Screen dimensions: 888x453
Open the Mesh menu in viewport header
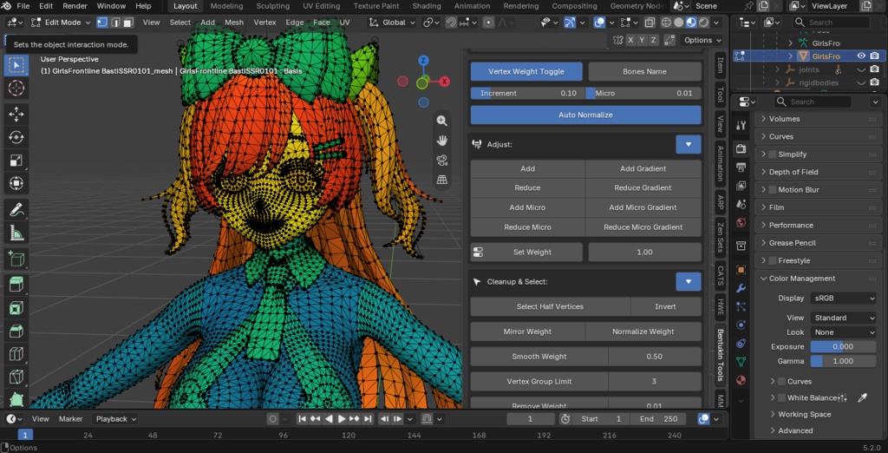234,23
